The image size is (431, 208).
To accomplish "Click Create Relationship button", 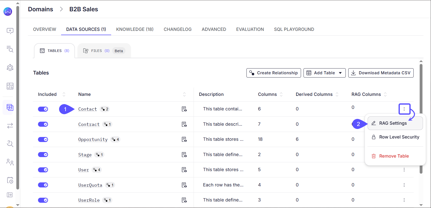I will coord(274,73).
